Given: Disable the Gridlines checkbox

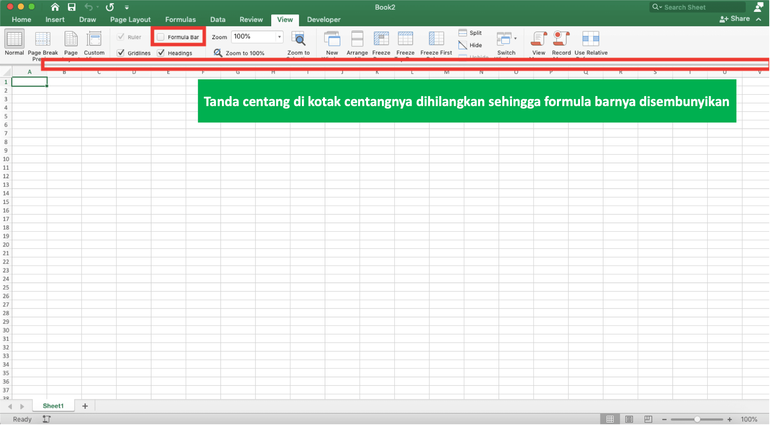Looking at the screenshot, I should (122, 52).
